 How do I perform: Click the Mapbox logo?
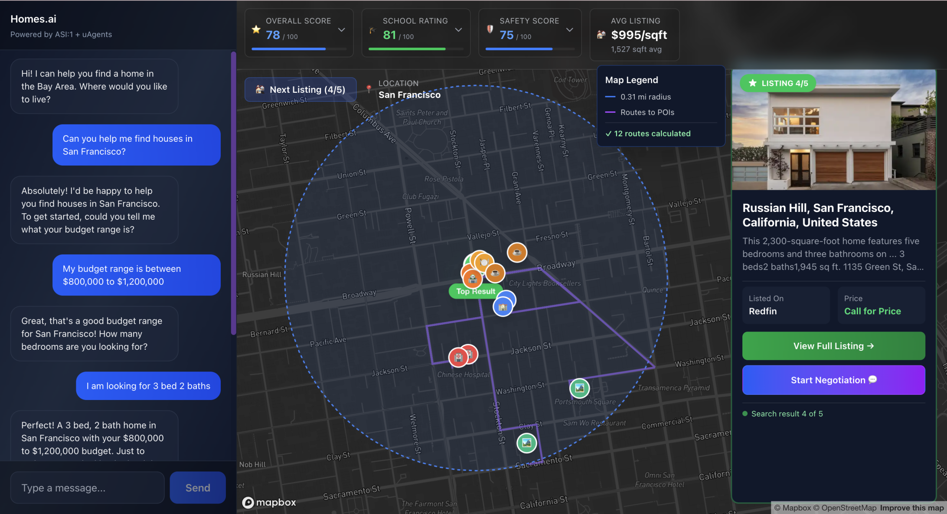pyautogui.click(x=269, y=502)
